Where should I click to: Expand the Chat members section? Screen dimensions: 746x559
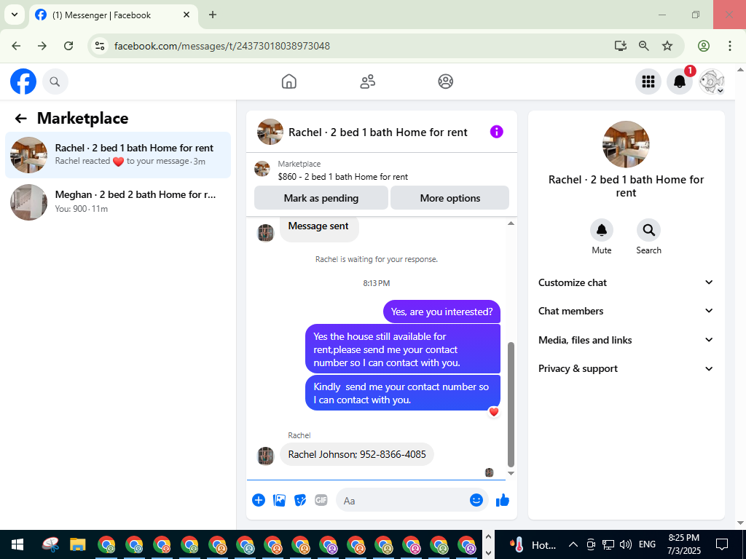click(x=626, y=311)
